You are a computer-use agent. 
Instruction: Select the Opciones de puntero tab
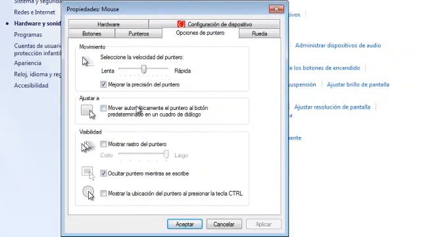point(200,33)
